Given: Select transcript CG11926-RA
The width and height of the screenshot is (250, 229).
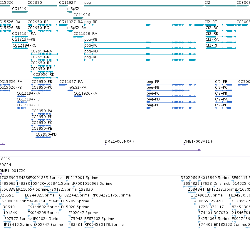Looking at the screenshot, I should coord(78,37).
